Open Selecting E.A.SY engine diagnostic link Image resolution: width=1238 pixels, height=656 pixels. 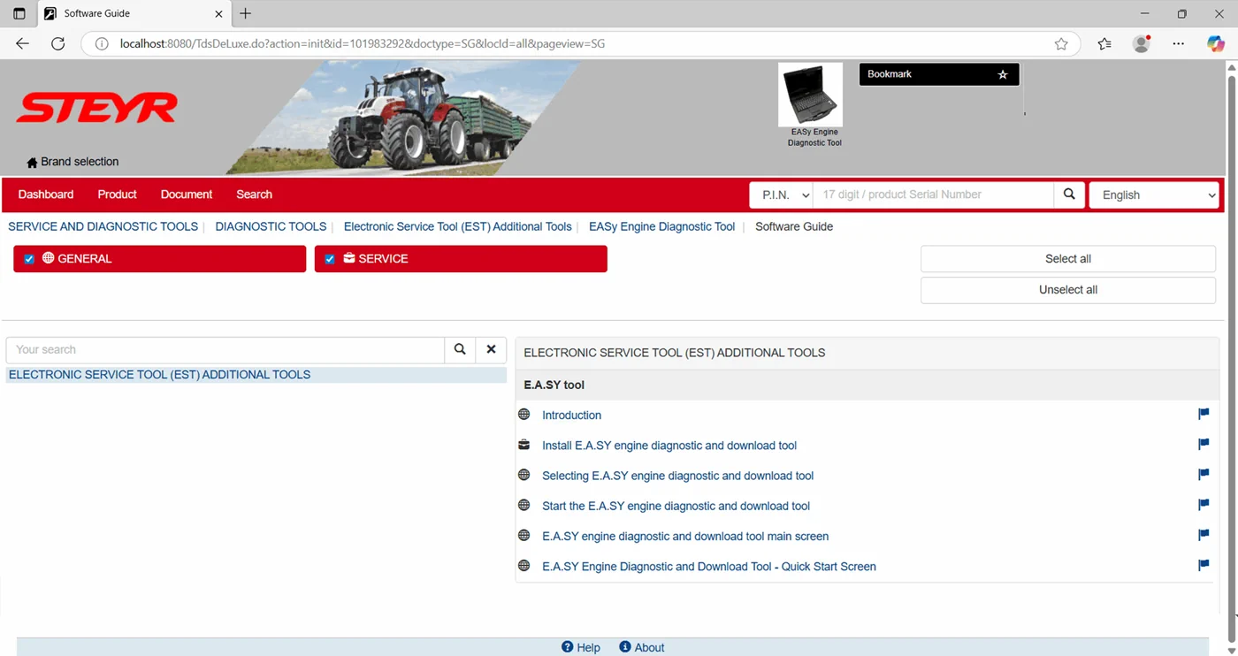click(677, 476)
